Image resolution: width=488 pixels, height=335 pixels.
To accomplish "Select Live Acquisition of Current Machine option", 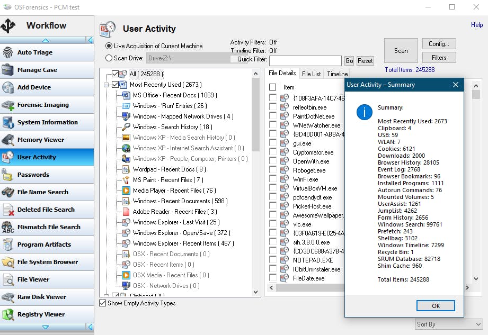I will pyautogui.click(x=109, y=46).
